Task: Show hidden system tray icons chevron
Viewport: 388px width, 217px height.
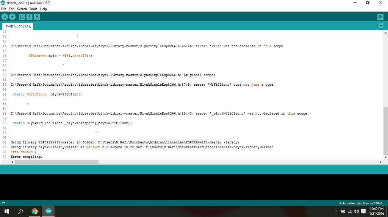Action: (x=336, y=211)
